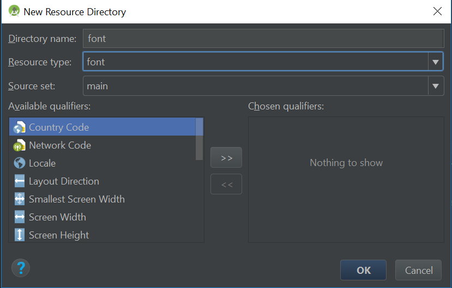Click the Network Code qualifier icon
452x288 pixels.
[x=20, y=145]
